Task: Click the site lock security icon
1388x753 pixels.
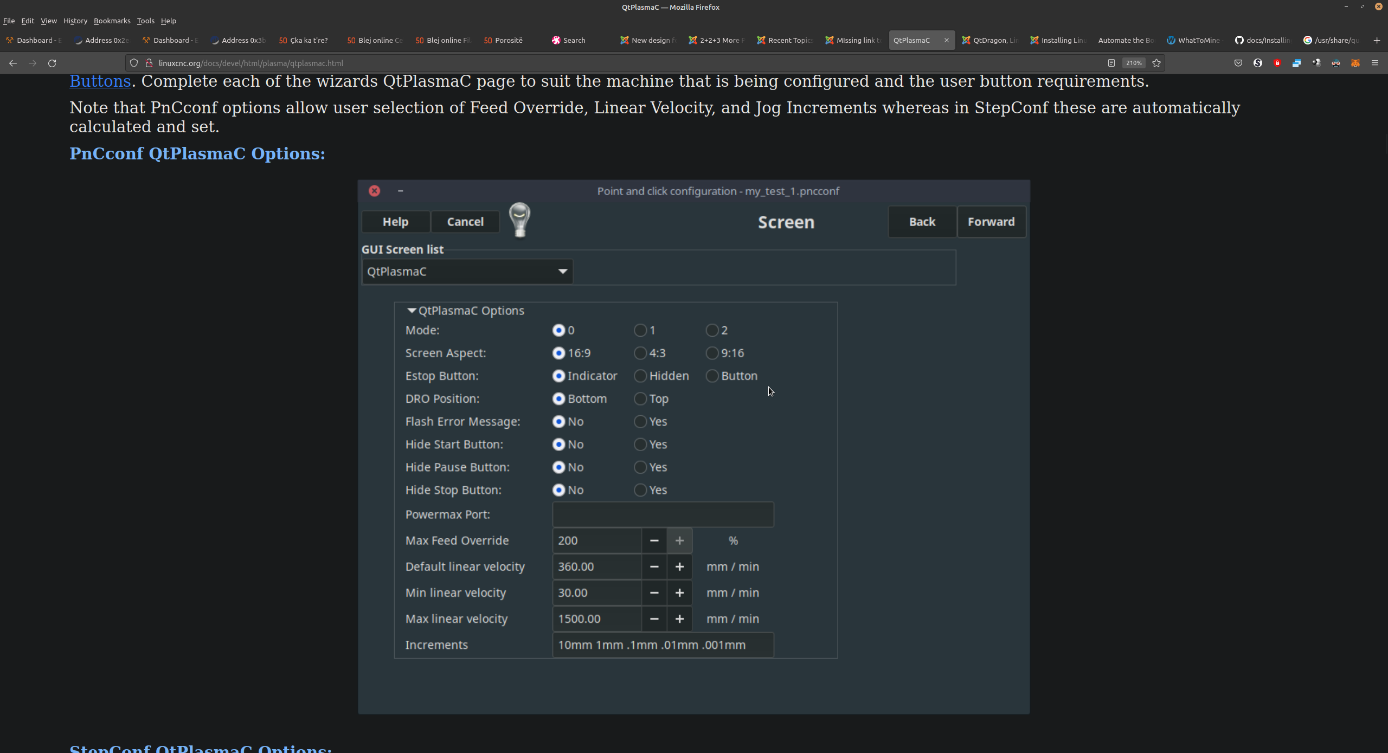Action: [x=149, y=63]
